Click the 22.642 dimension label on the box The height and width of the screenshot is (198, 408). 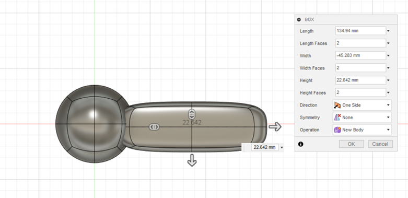(x=192, y=122)
